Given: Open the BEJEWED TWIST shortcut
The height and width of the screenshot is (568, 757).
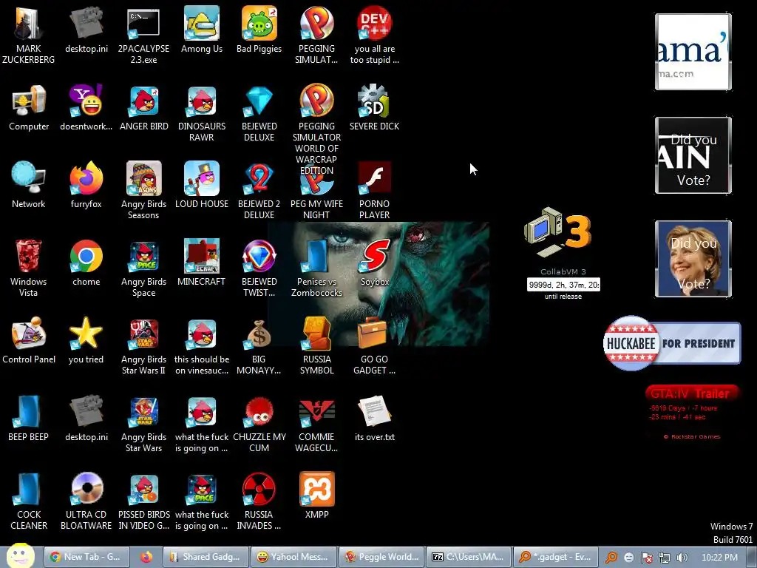Looking at the screenshot, I should pos(259,268).
